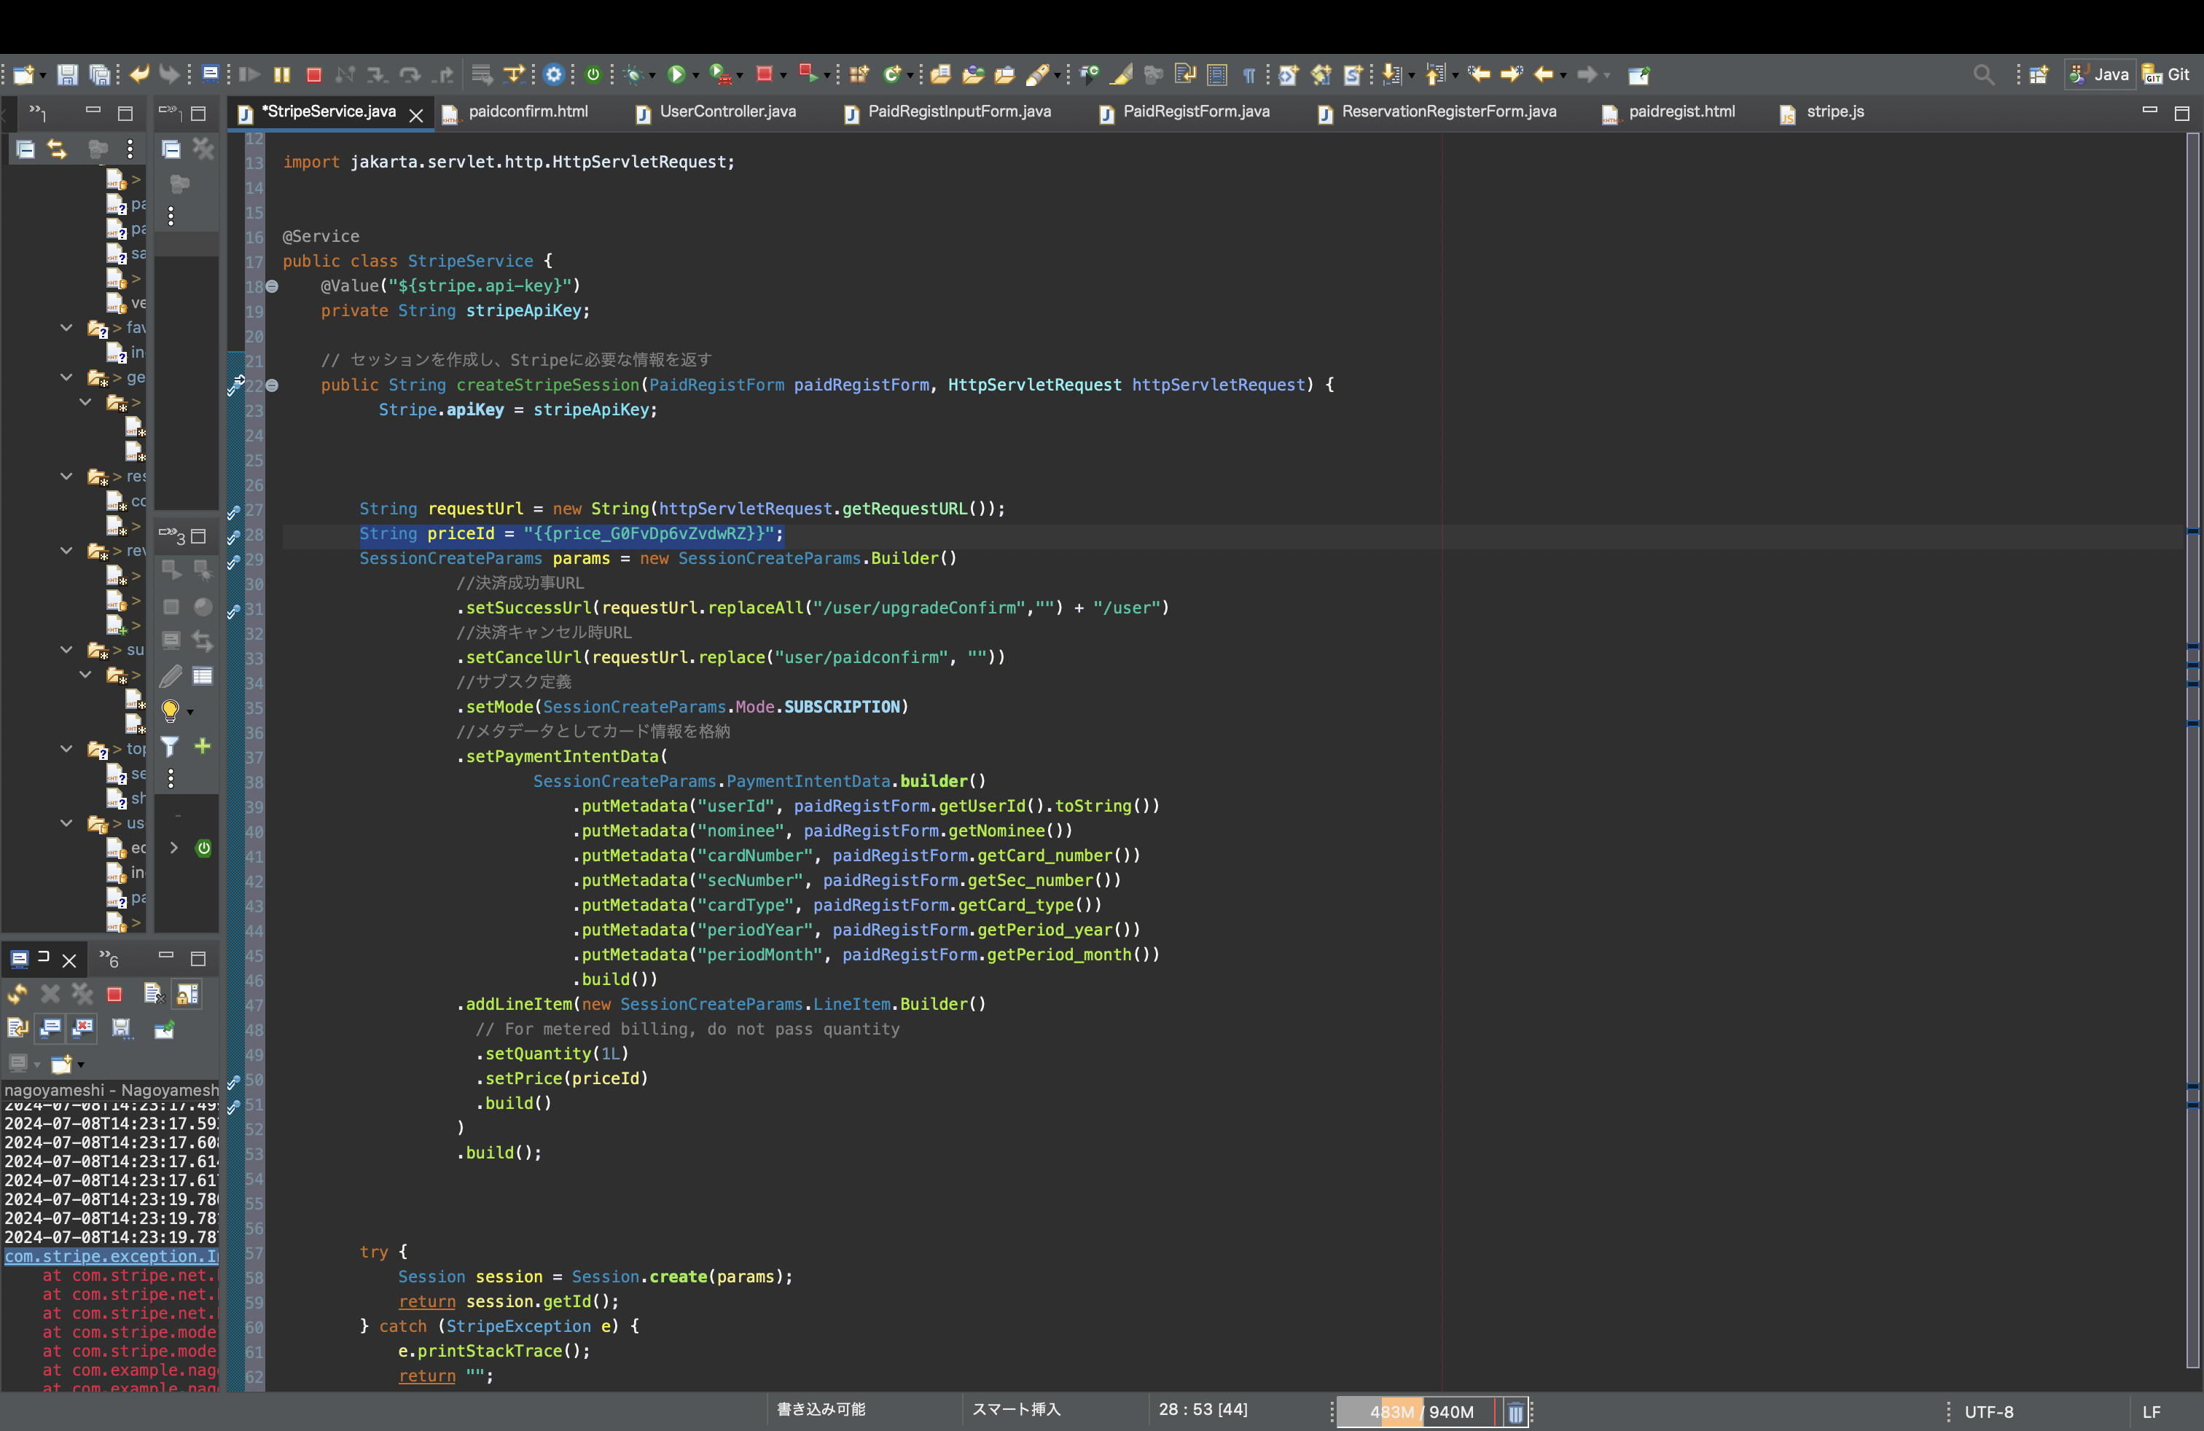Click the Clear Console icon
Screen dimensions: 2204x1431
(x=153, y=994)
